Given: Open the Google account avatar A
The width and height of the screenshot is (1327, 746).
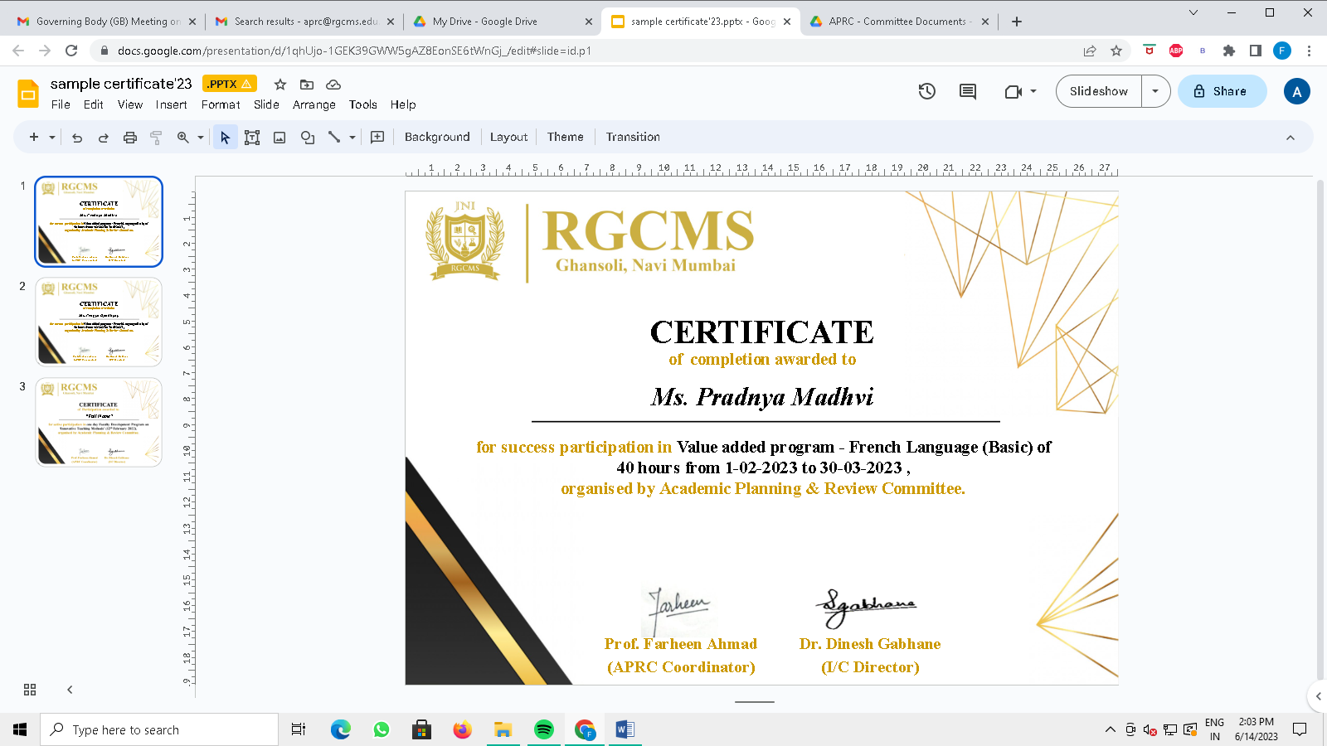Looking at the screenshot, I should click(x=1297, y=91).
